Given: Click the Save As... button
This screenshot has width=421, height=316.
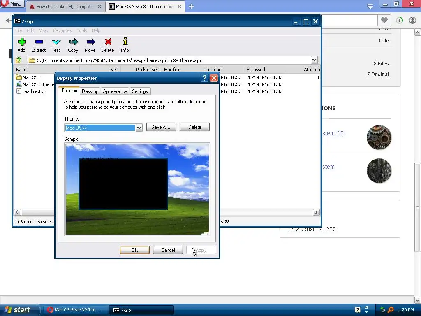Looking at the screenshot, I should (x=161, y=127).
